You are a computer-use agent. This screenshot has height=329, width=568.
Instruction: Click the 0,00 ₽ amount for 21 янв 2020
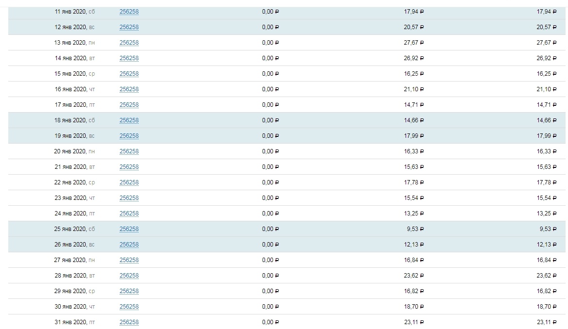[270, 167]
